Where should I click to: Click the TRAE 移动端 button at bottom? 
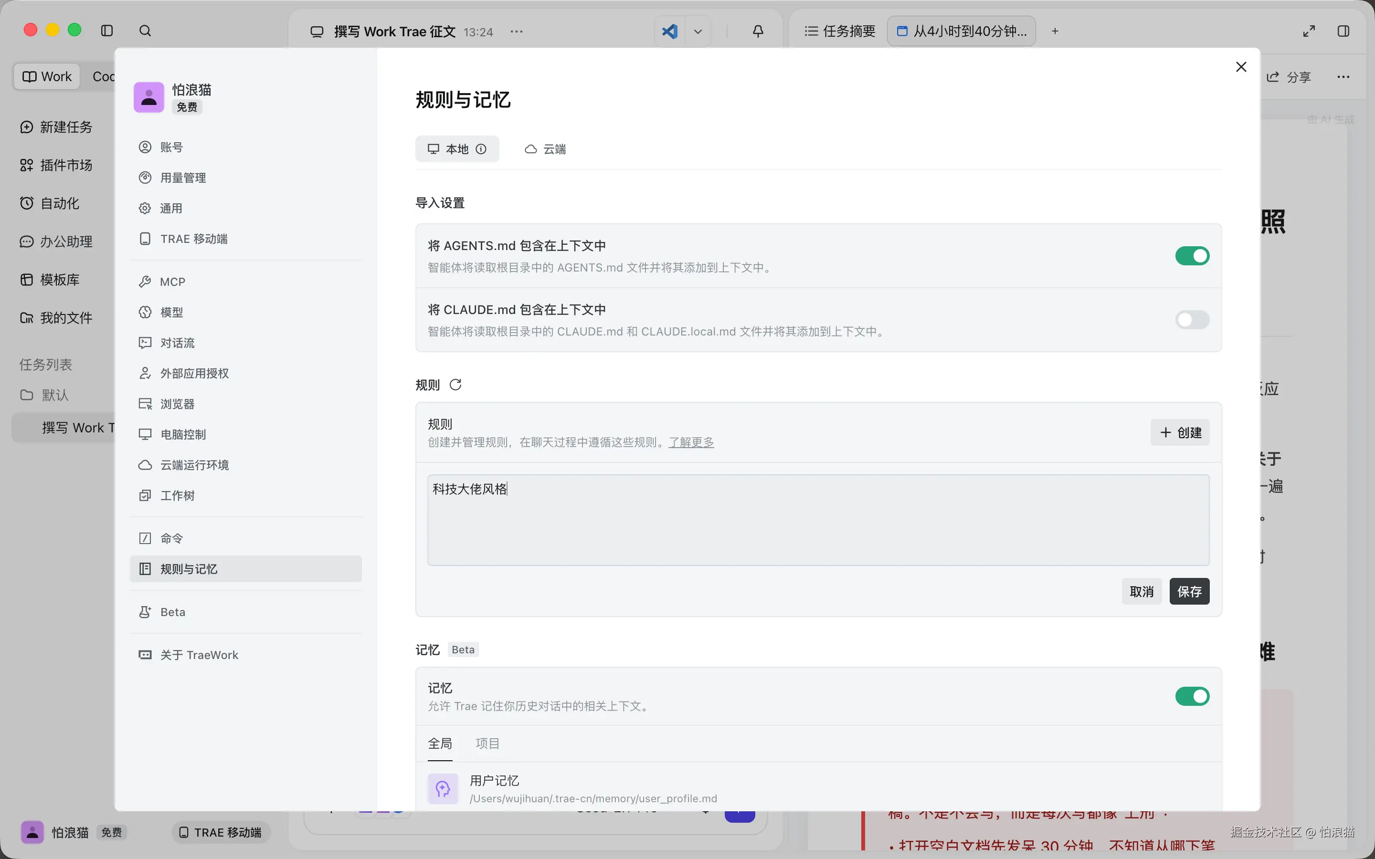tap(221, 833)
